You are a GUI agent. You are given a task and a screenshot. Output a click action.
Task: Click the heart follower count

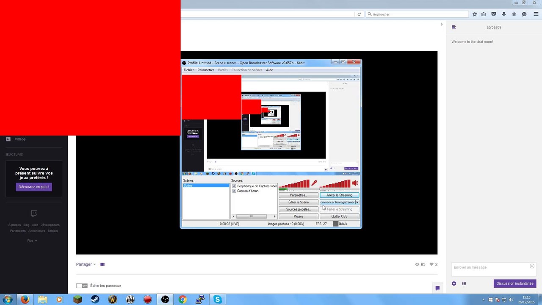click(x=434, y=264)
